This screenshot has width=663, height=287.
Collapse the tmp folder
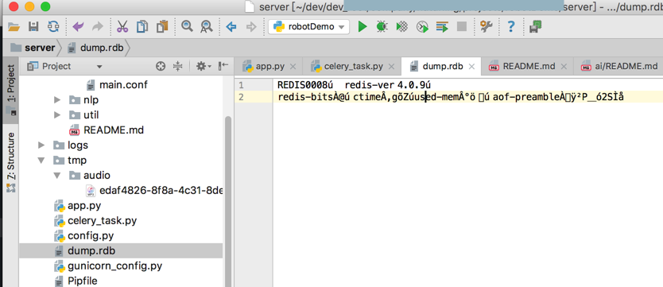pos(41,161)
